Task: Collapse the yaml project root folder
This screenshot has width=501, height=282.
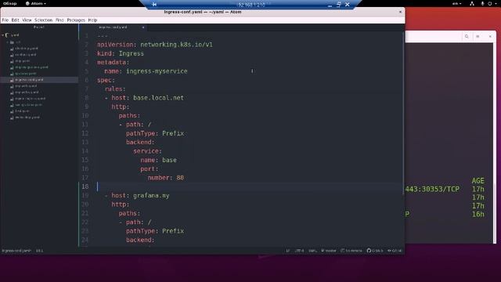Action: point(2,34)
